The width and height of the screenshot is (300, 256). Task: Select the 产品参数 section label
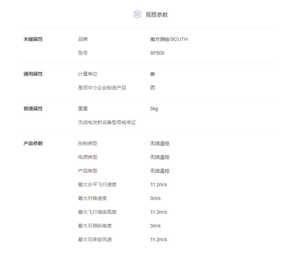[x=33, y=143]
